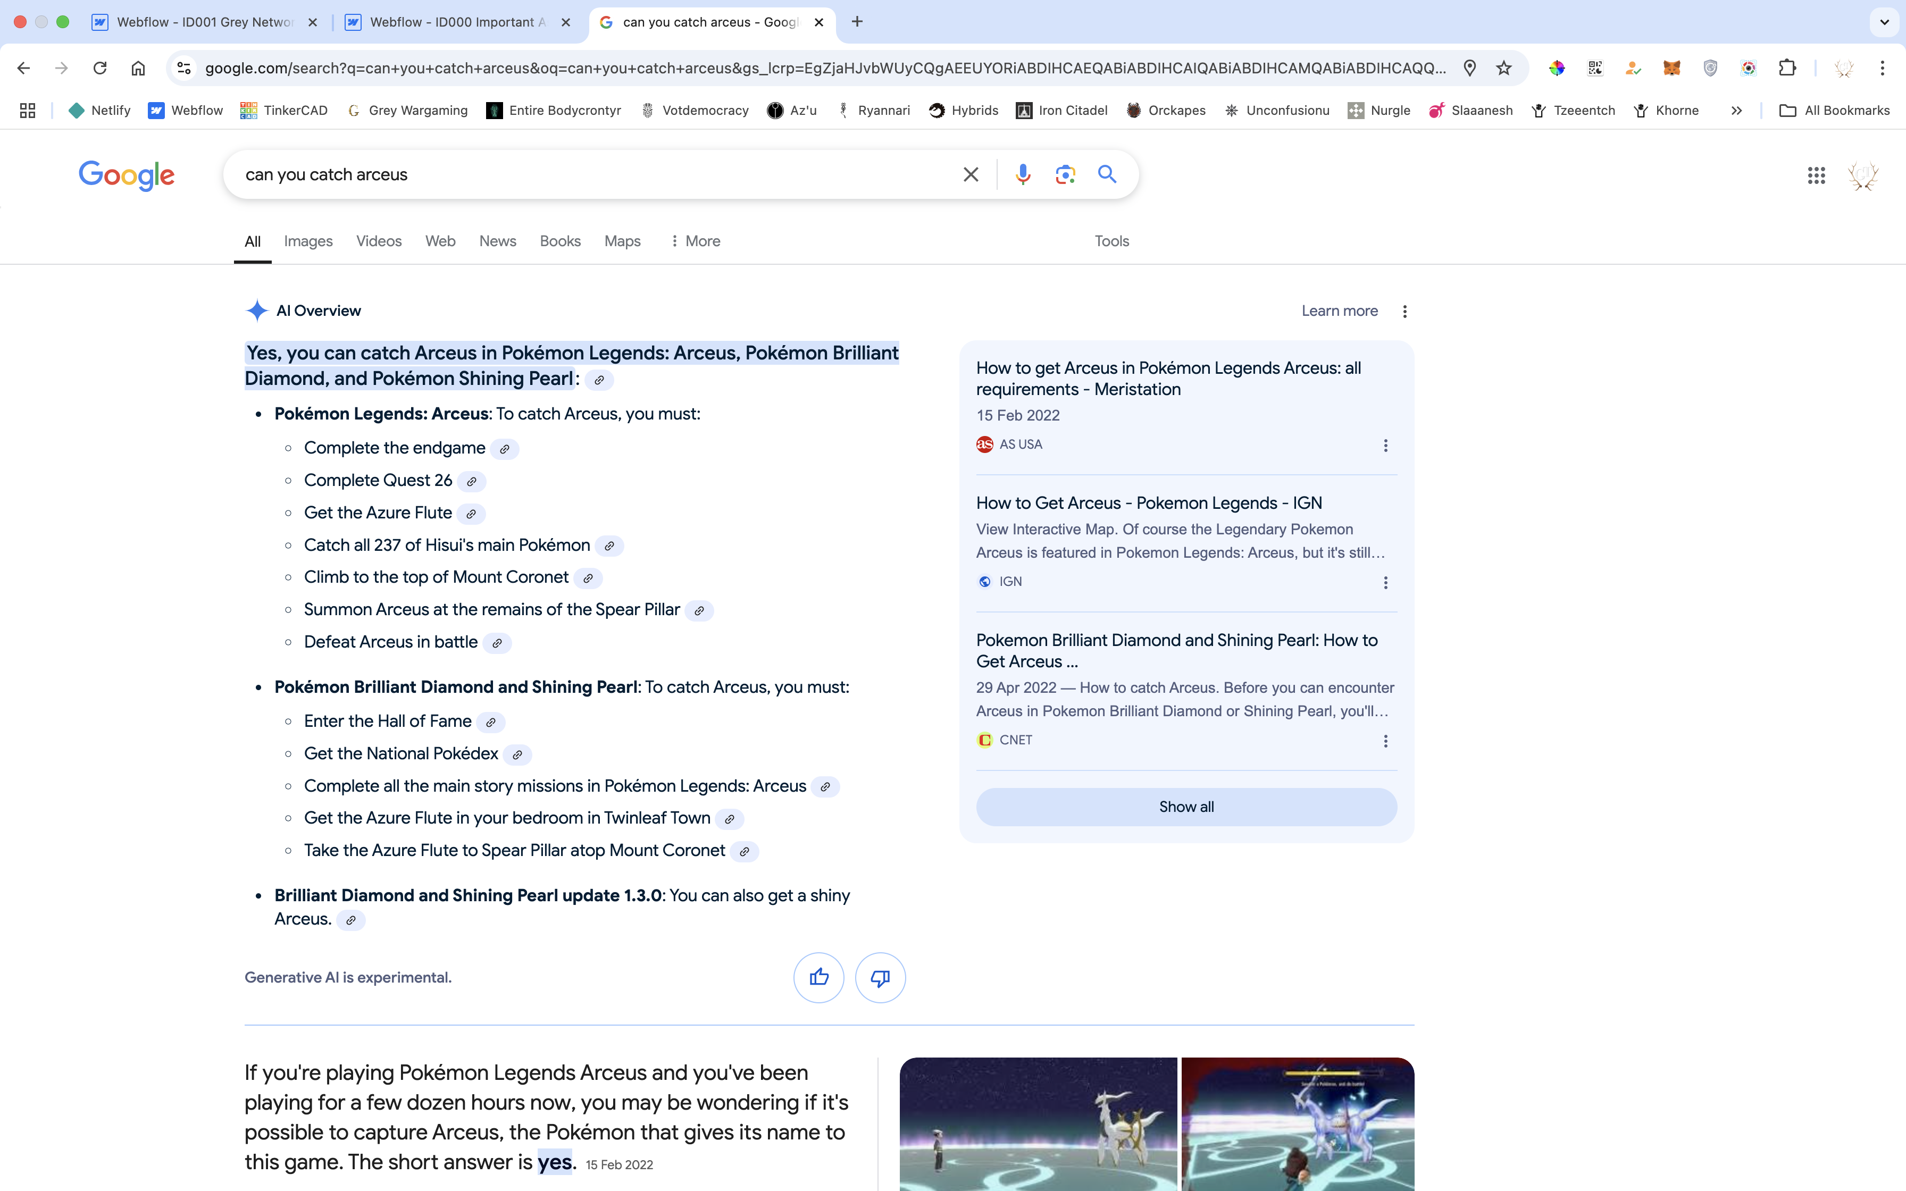Reload the current page
1906x1191 pixels.
click(100, 68)
